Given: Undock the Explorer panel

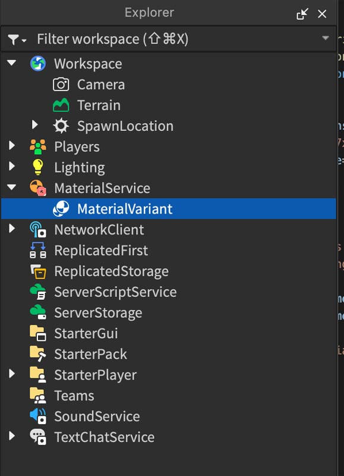Looking at the screenshot, I should [302, 14].
